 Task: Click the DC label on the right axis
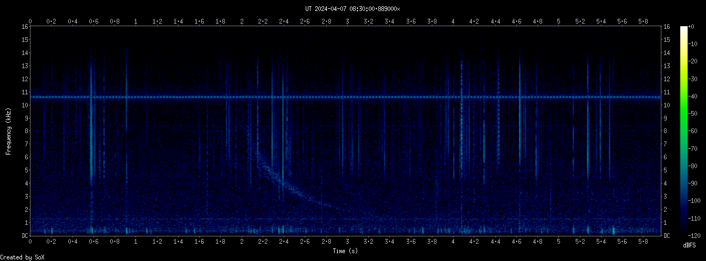coord(667,236)
